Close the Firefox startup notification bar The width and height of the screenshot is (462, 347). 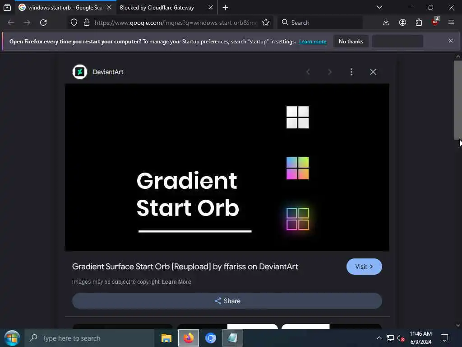click(x=451, y=41)
